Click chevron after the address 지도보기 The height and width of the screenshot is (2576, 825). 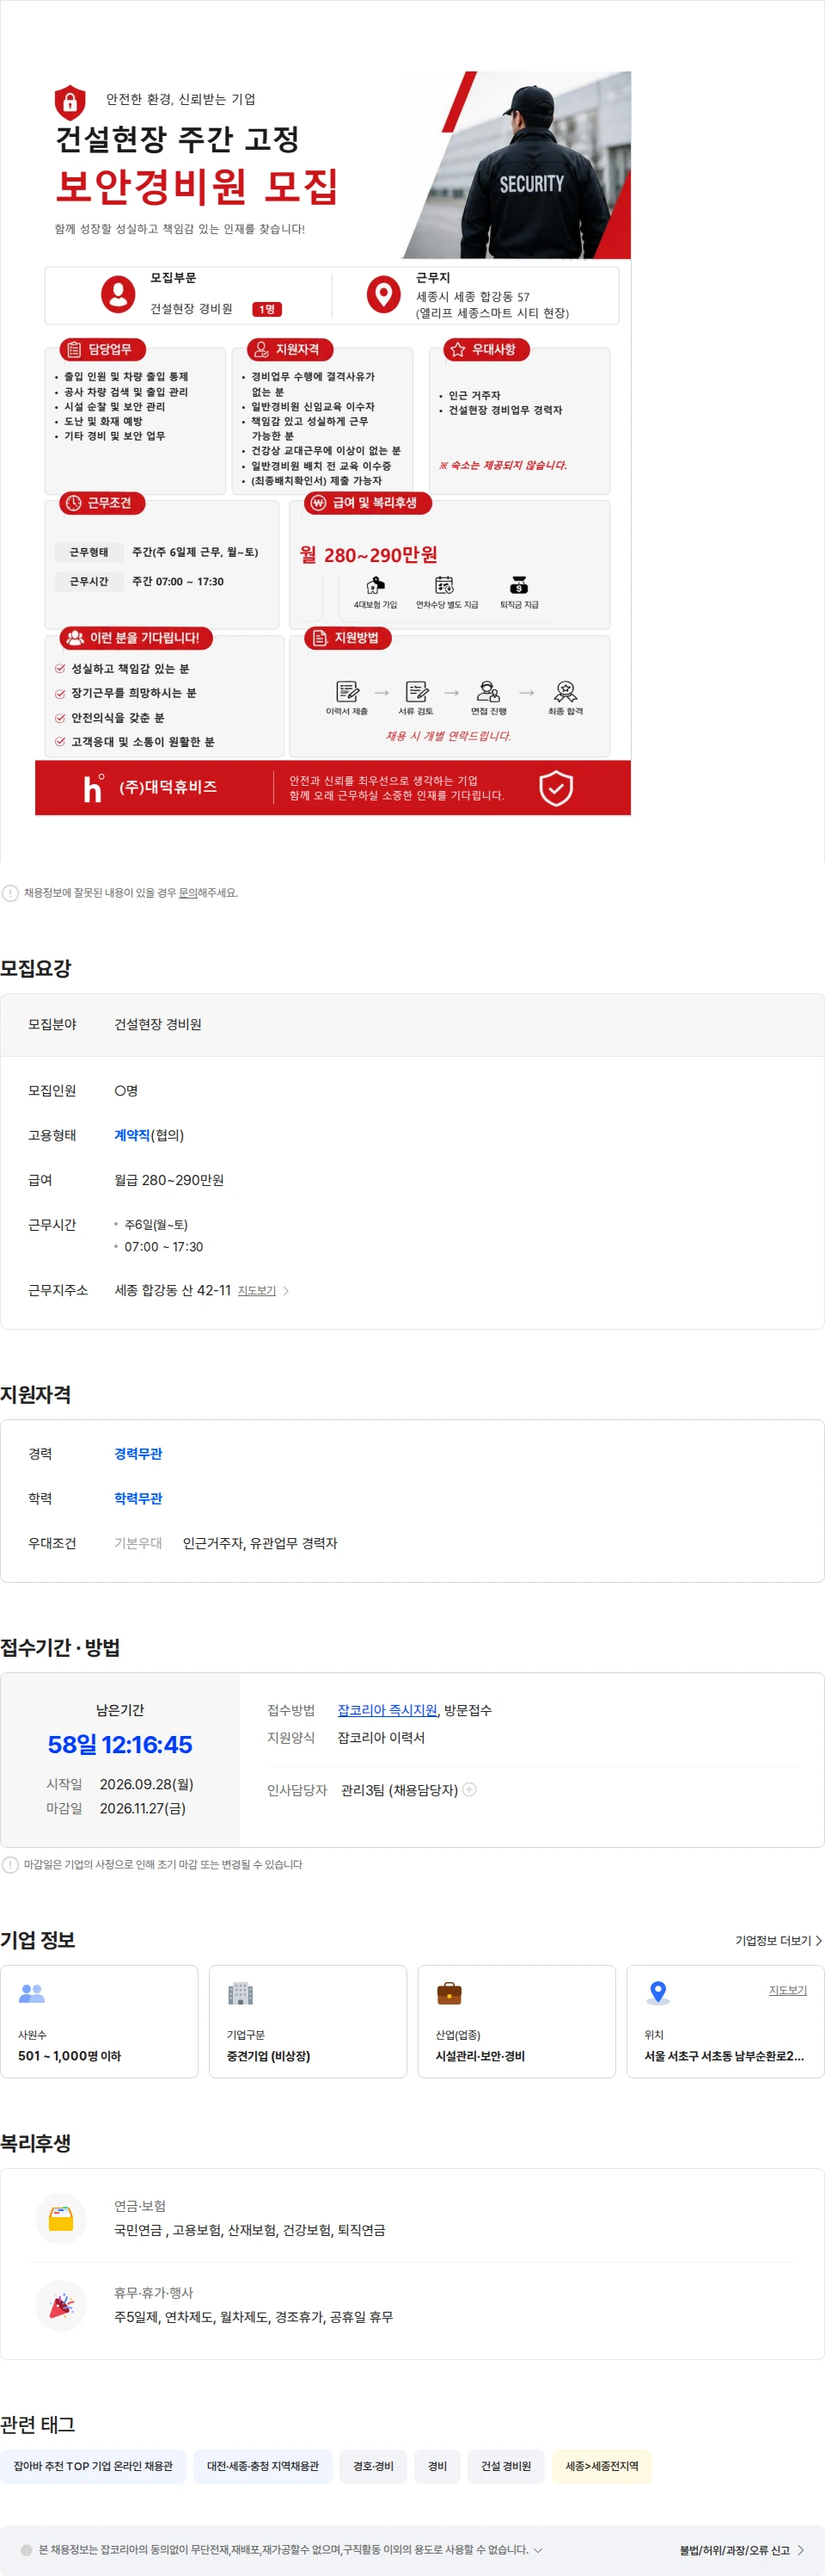pos(285,1291)
